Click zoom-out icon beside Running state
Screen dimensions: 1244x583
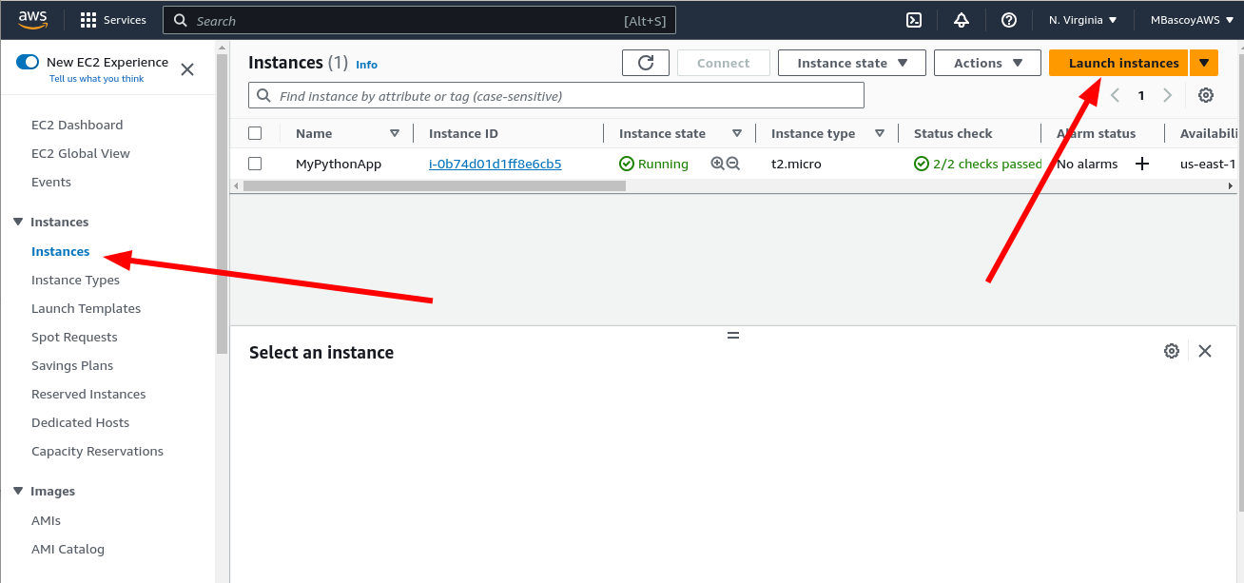[x=733, y=164]
